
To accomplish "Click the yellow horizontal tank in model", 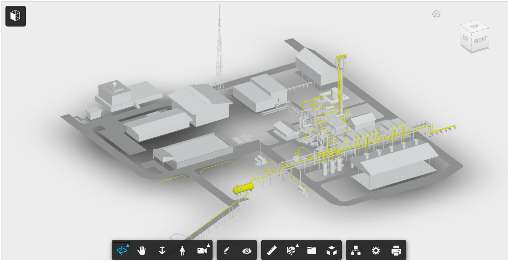I will 244,188.
